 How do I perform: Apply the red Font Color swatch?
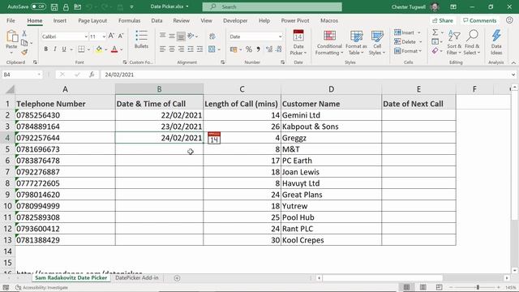[114, 49]
